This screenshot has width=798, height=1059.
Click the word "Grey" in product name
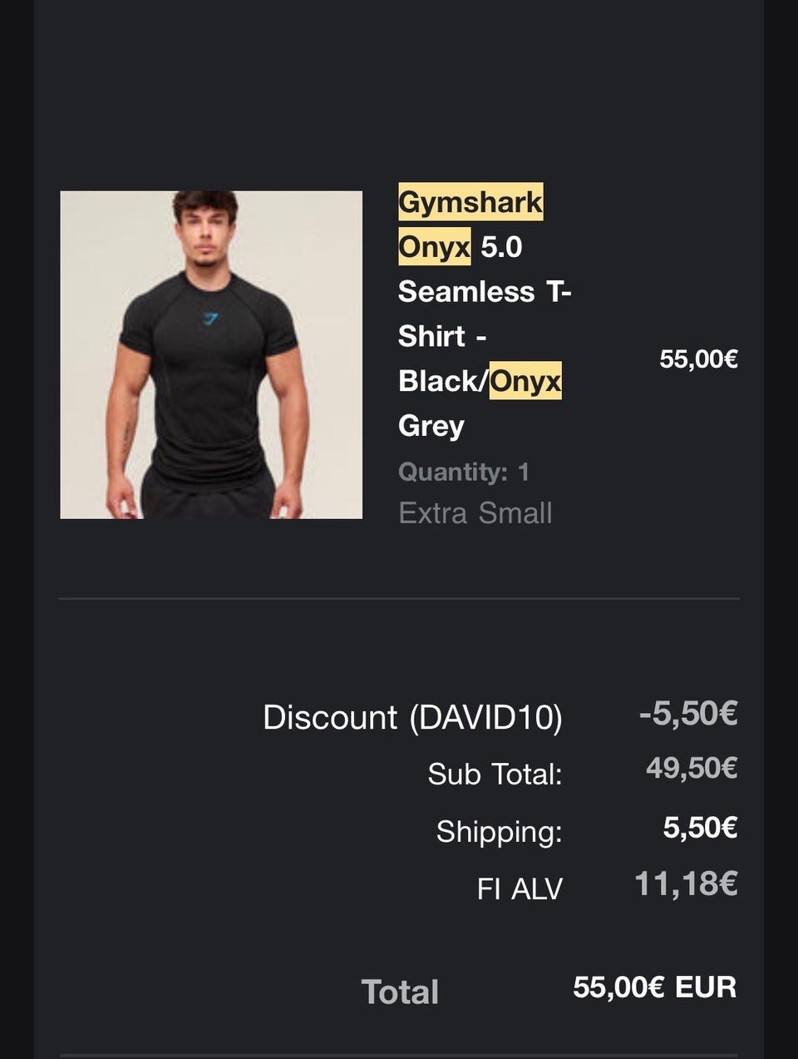coord(431,426)
